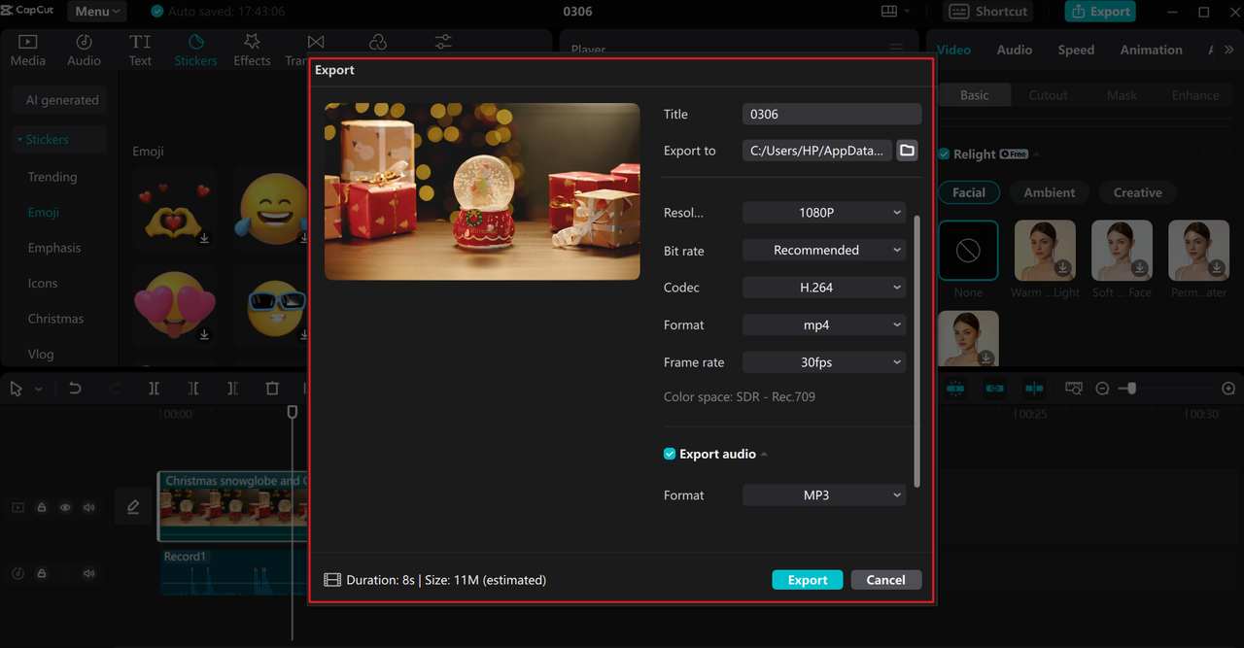Image resolution: width=1244 pixels, height=648 pixels.
Task: Click the pencil cover edit icon
Action: (x=133, y=507)
